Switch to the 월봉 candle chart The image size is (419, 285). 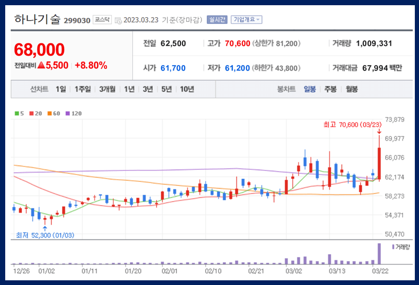[x=352, y=89]
